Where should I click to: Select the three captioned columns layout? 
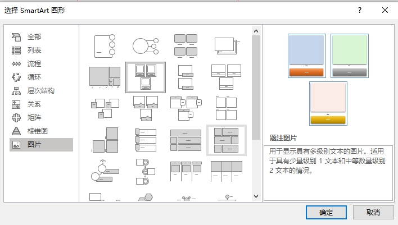(x=186, y=171)
